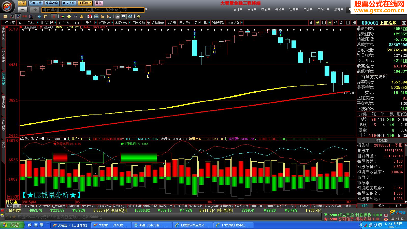Click the red question mark chart icon
Image resolution: width=407 pixels, height=229 pixels.
pos(90,17)
